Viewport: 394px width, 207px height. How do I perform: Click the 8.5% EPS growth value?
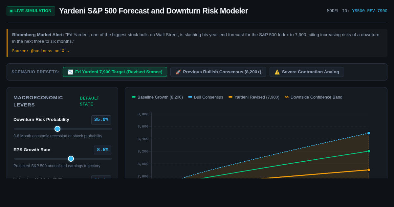point(102,150)
